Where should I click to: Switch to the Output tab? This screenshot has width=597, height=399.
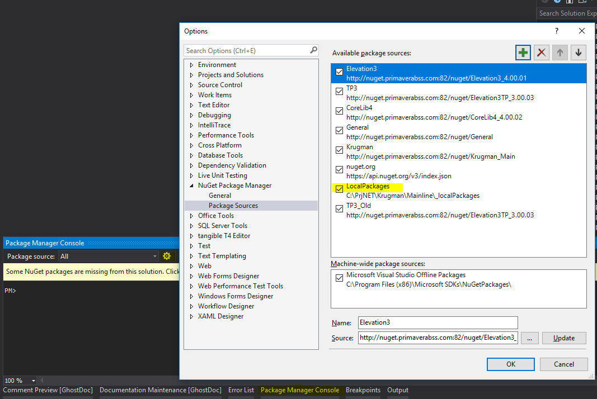[x=398, y=390]
